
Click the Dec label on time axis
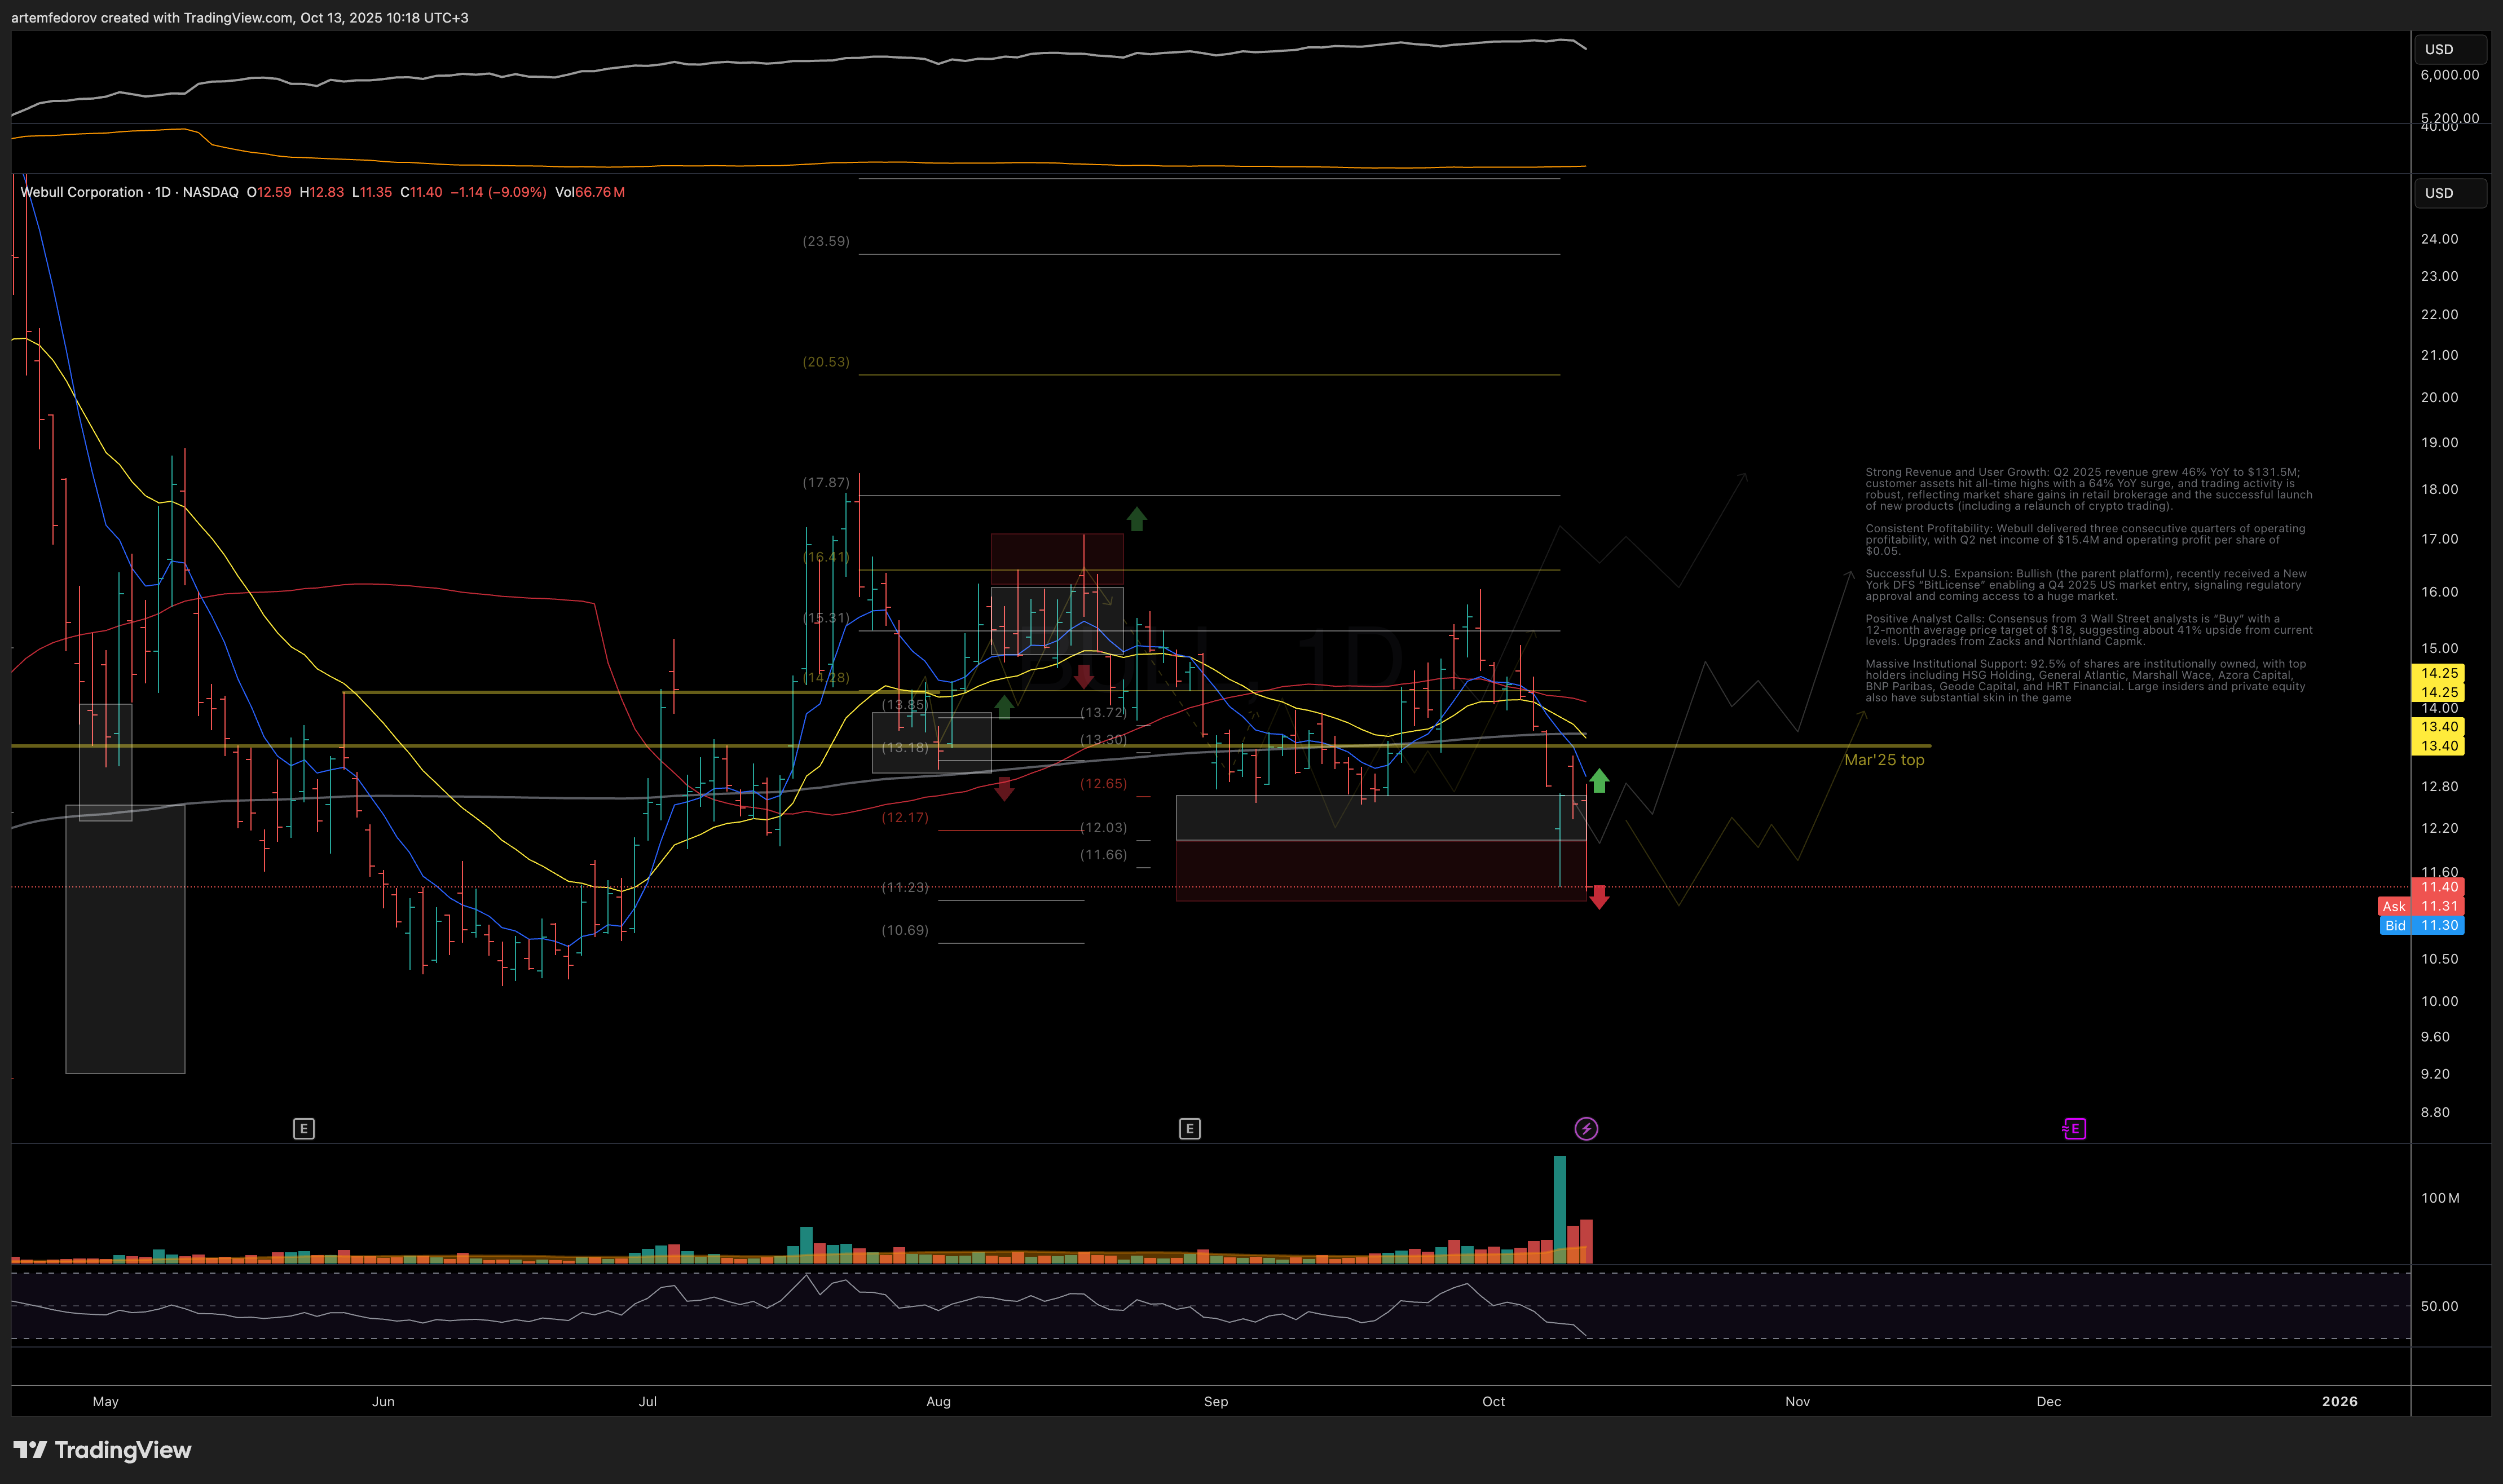point(2049,1401)
